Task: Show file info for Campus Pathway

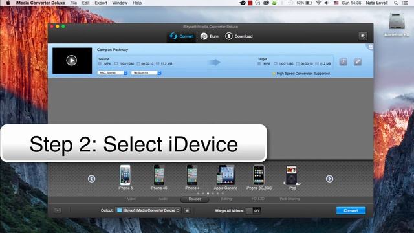Action: pyautogui.click(x=343, y=62)
